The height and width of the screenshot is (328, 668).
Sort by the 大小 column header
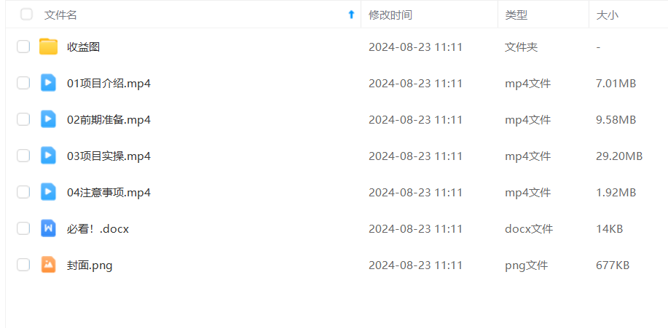(x=608, y=15)
